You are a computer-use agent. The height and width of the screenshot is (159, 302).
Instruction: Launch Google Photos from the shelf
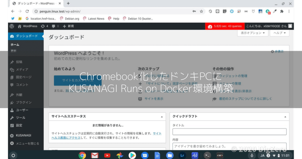click(120, 155)
